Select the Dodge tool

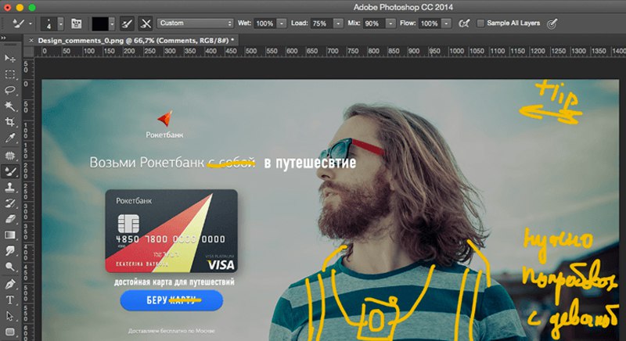(x=10, y=267)
